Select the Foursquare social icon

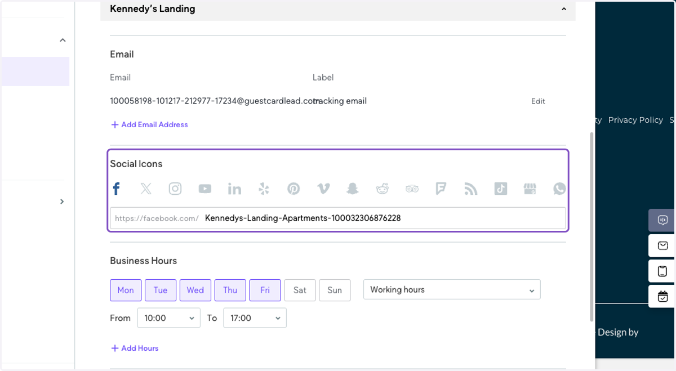tap(441, 189)
